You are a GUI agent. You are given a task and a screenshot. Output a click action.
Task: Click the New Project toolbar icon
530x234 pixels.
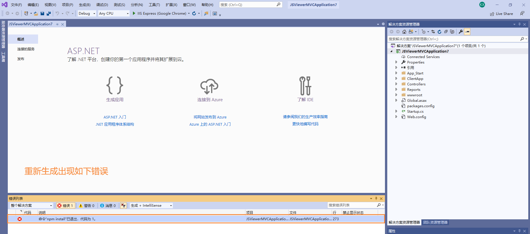point(26,13)
